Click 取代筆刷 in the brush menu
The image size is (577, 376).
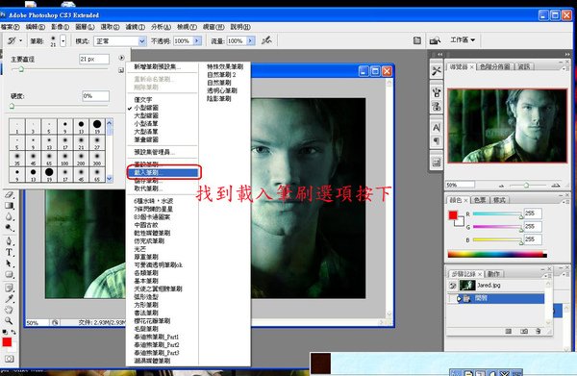point(148,188)
